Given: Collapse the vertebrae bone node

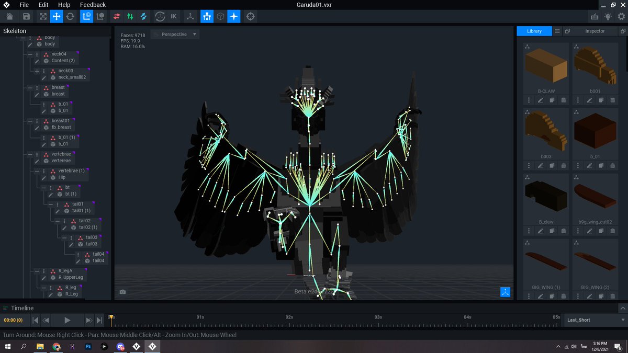Looking at the screenshot, I should (30, 154).
